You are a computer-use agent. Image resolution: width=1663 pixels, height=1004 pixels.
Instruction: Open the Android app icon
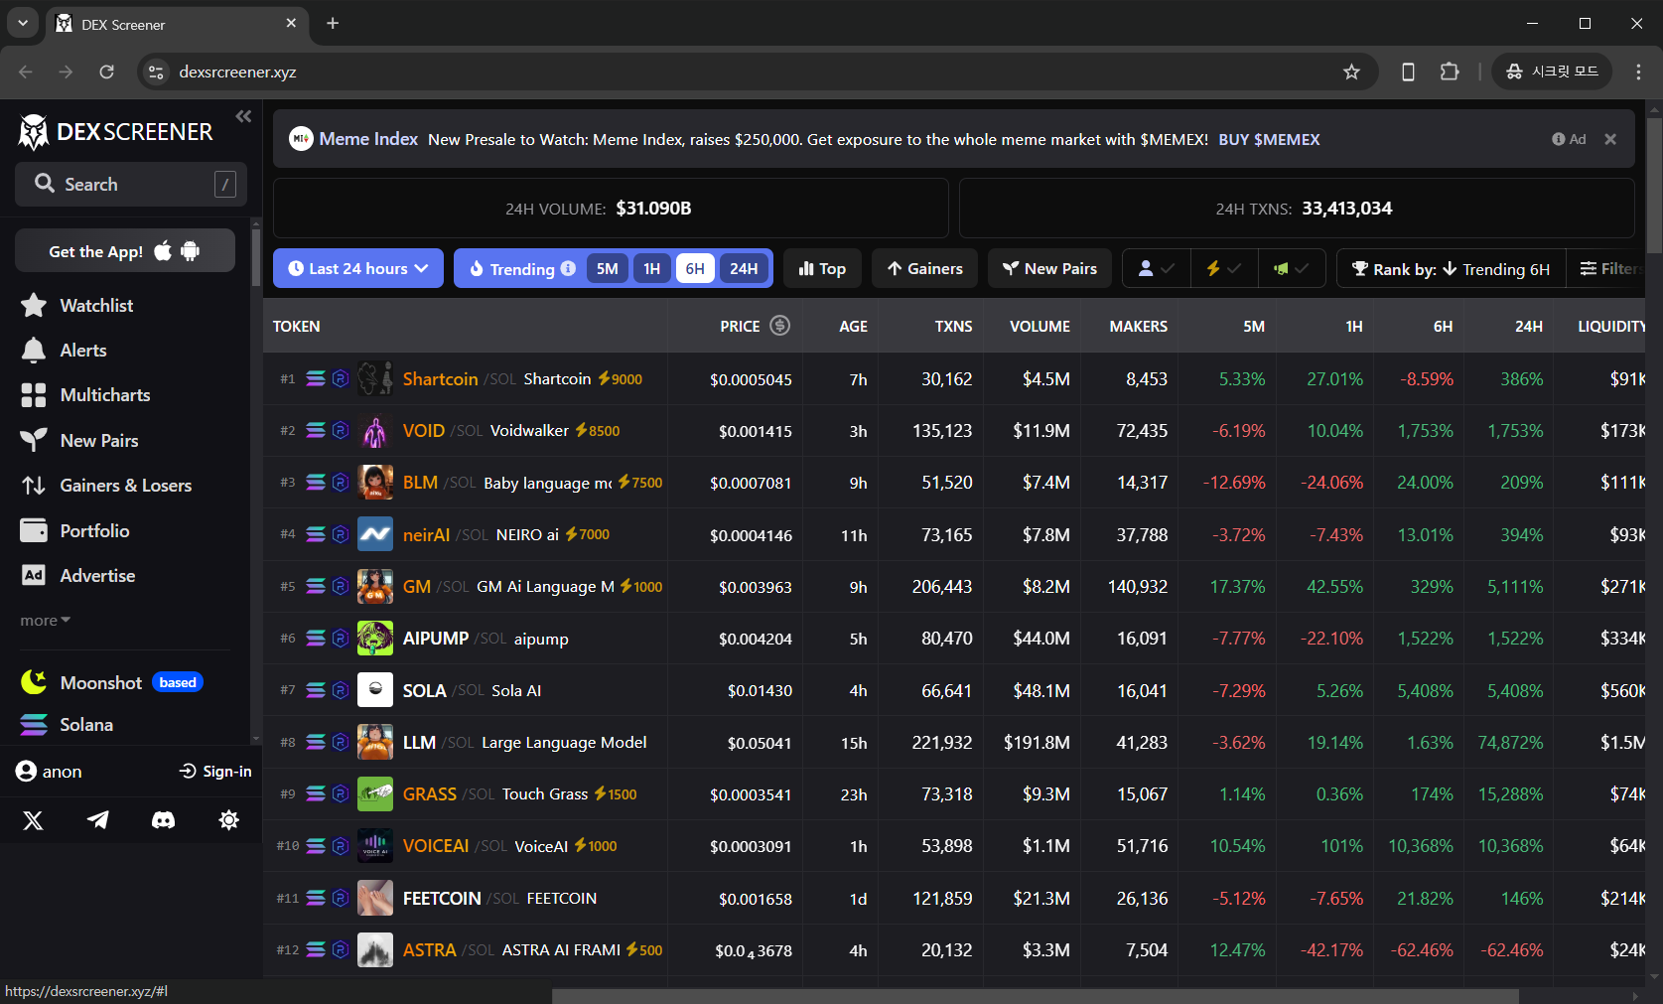tap(190, 251)
